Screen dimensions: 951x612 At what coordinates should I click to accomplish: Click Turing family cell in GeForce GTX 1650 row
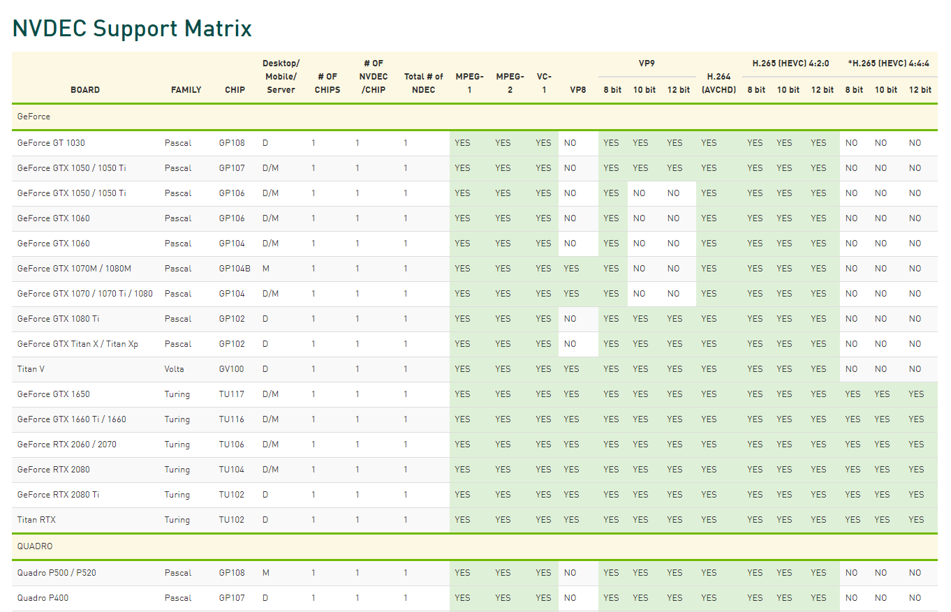point(177,394)
